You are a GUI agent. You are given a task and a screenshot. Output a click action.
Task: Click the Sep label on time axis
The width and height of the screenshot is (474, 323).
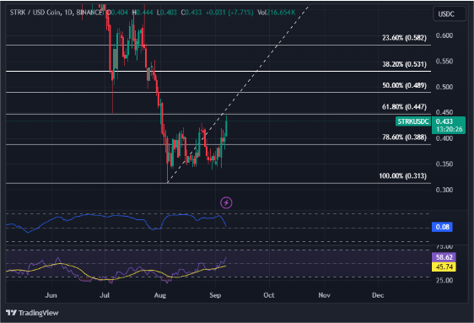[x=215, y=295]
